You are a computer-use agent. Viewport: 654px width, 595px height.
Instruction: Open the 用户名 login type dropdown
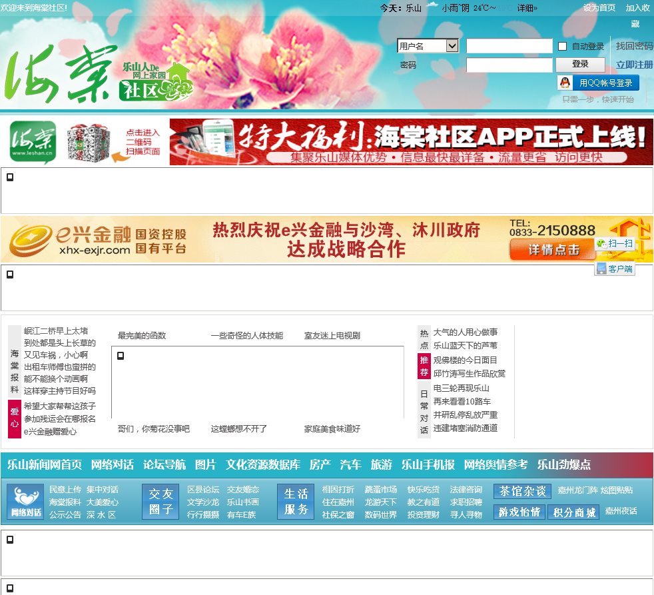[428, 46]
